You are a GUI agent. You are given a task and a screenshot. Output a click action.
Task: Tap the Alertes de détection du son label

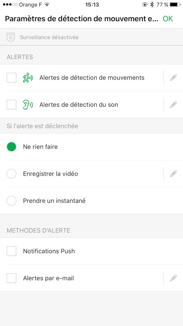(x=79, y=105)
